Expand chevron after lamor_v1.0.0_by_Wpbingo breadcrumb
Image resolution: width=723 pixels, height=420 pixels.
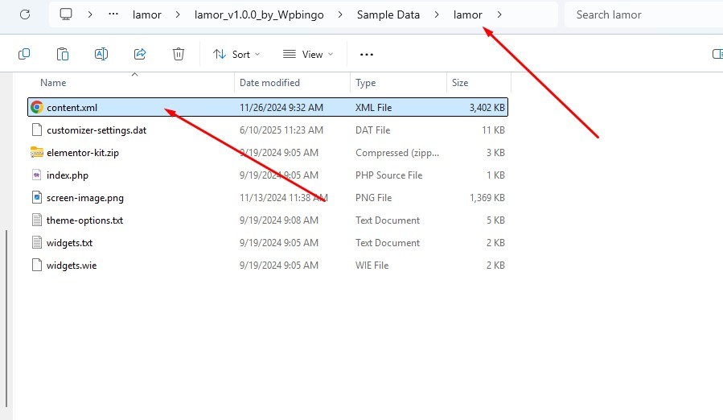click(x=340, y=14)
